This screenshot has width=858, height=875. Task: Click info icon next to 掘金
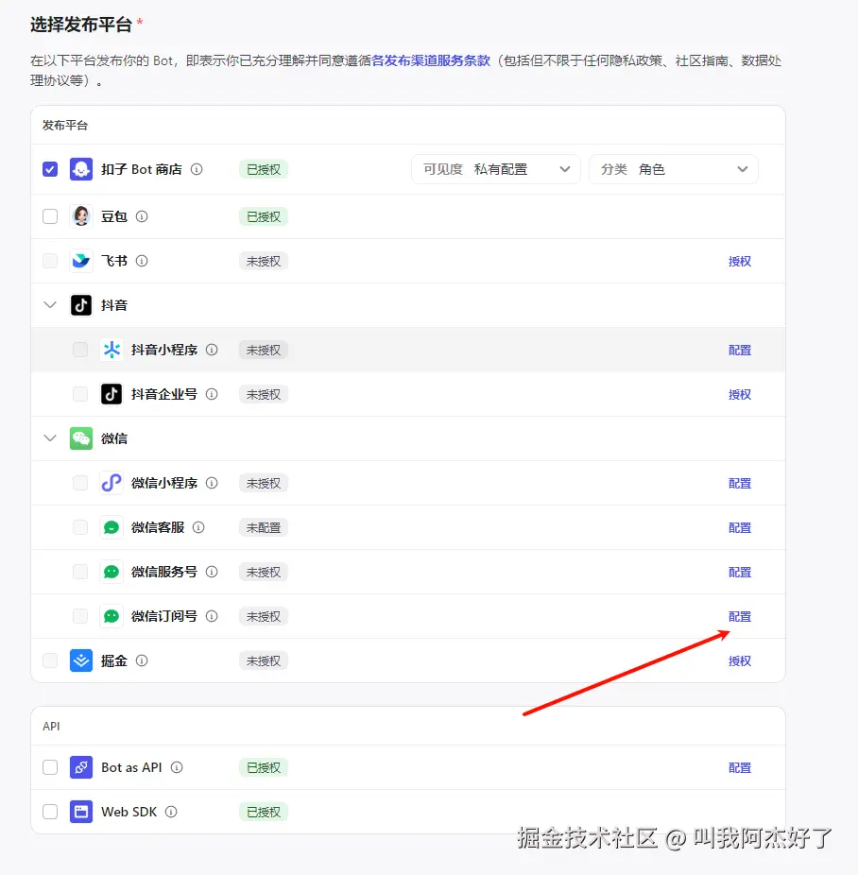pyautogui.click(x=142, y=661)
